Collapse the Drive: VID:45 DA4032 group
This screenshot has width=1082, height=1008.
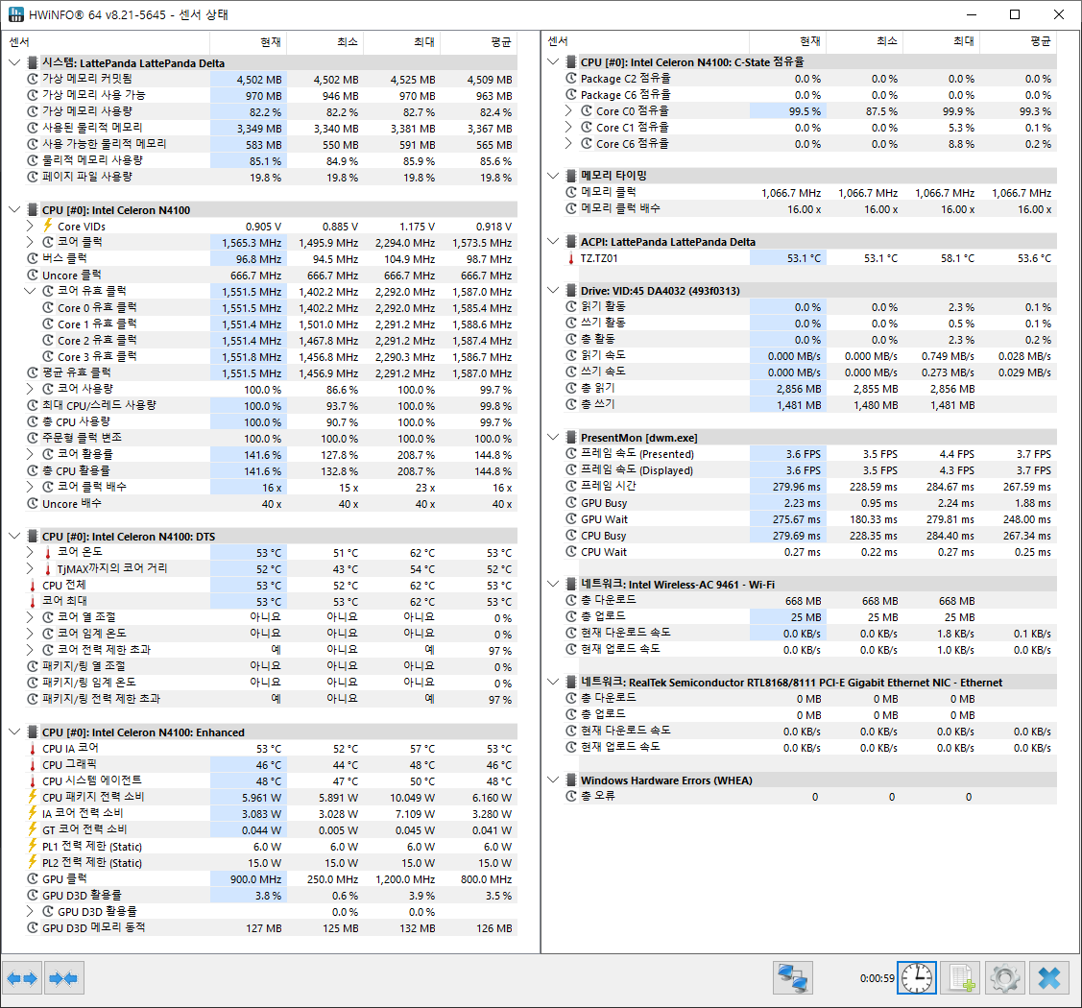[x=553, y=291]
